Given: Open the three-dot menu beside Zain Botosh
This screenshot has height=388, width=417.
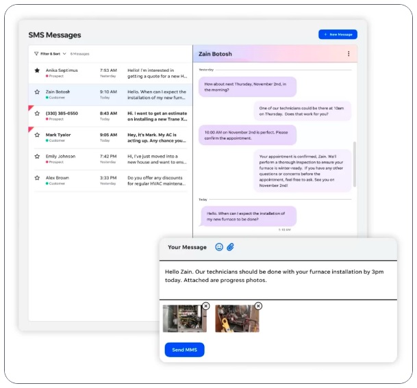Looking at the screenshot, I should pyautogui.click(x=348, y=54).
